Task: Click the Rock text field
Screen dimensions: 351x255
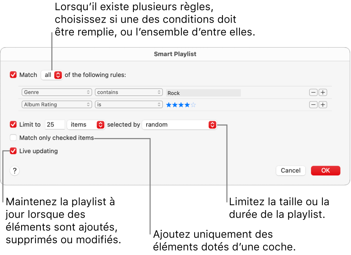Action: [203, 92]
